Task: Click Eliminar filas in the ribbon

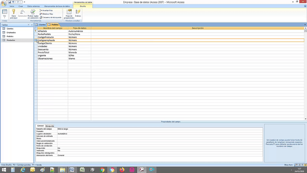Action: pos(46,14)
